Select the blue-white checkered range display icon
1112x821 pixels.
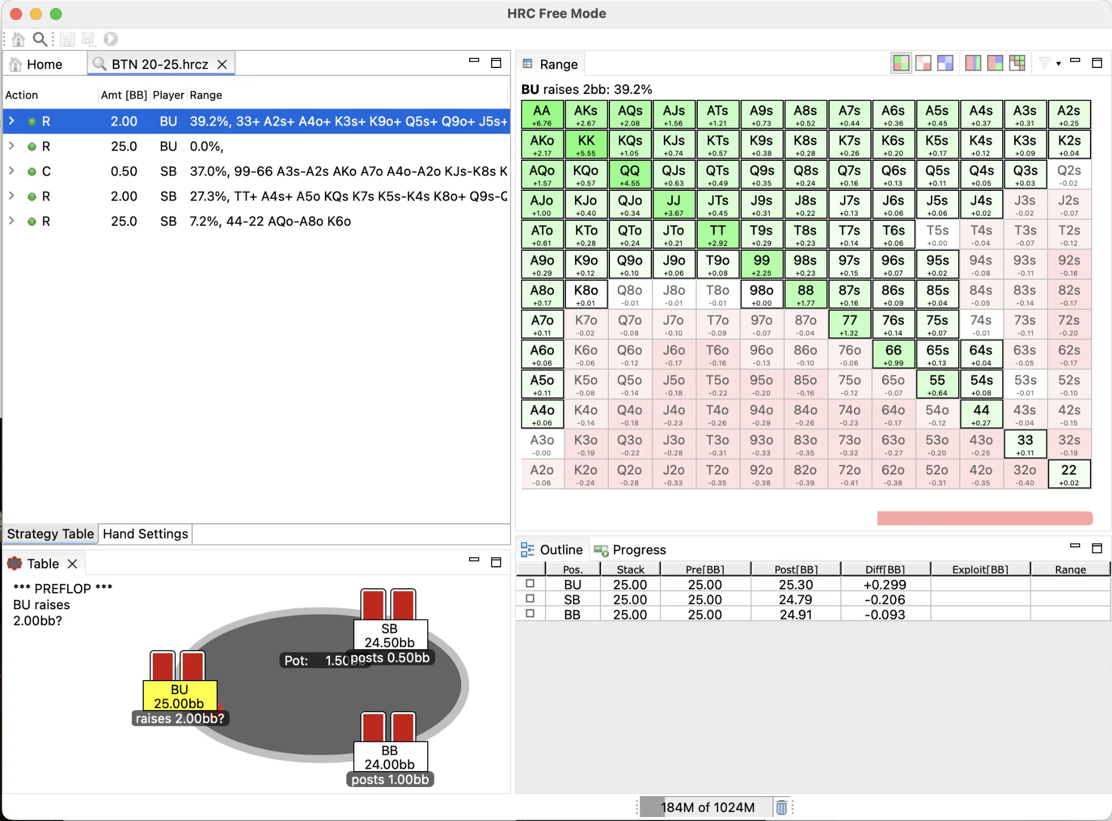tap(945, 63)
